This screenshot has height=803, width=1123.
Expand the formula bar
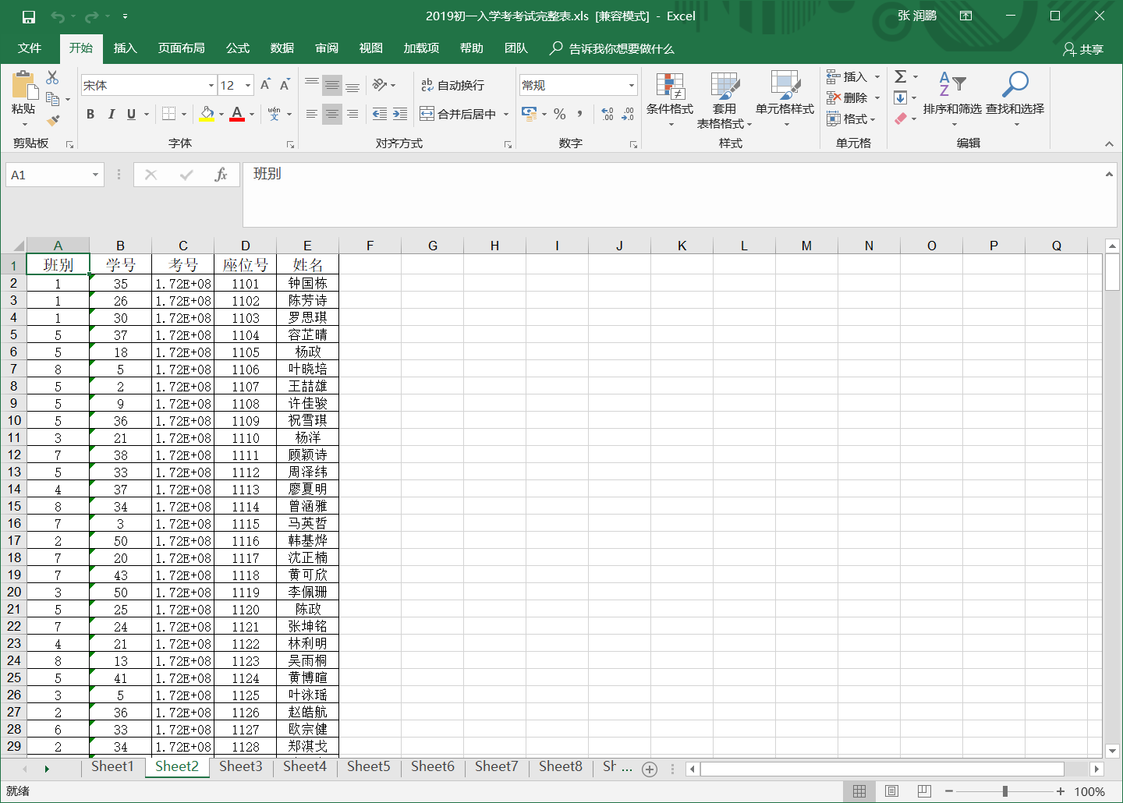click(x=1109, y=174)
